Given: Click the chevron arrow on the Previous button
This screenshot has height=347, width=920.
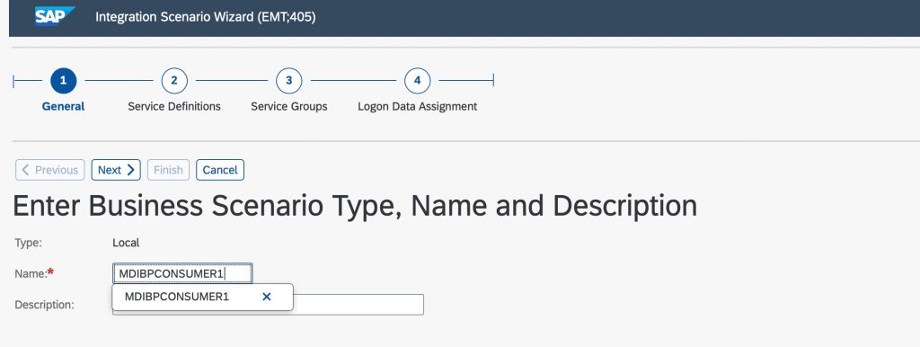Looking at the screenshot, I should [x=25, y=170].
